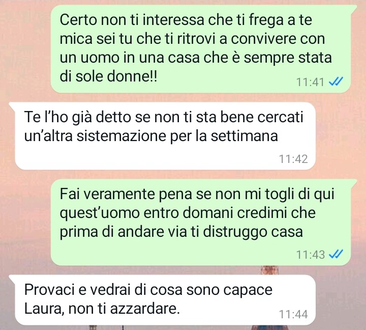Click the words 'di sole donne!!'
Image resolution: width=366 pixels, height=330 pixels.
pos(109,76)
